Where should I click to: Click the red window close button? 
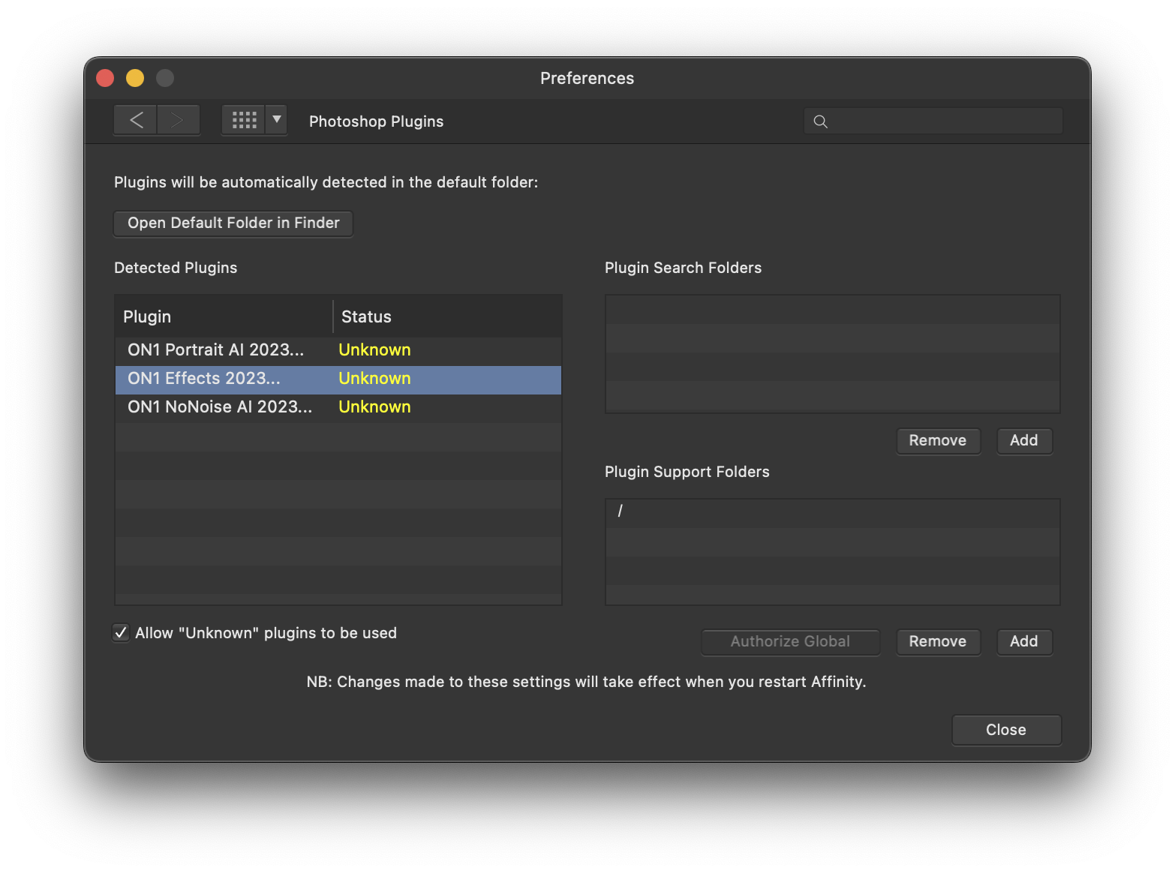tap(105, 78)
